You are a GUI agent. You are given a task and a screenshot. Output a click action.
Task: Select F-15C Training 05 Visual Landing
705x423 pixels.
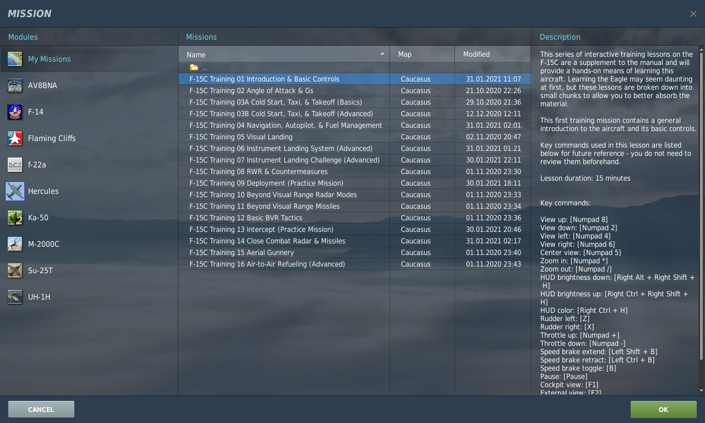(x=241, y=137)
